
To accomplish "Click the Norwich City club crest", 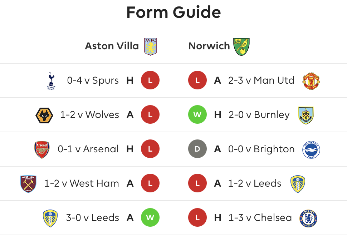I will [x=241, y=46].
